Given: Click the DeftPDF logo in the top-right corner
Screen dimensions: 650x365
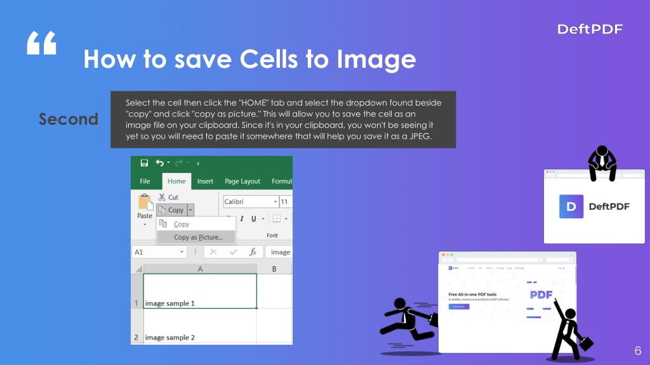Looking at the screenshot, I should (590, 29).
